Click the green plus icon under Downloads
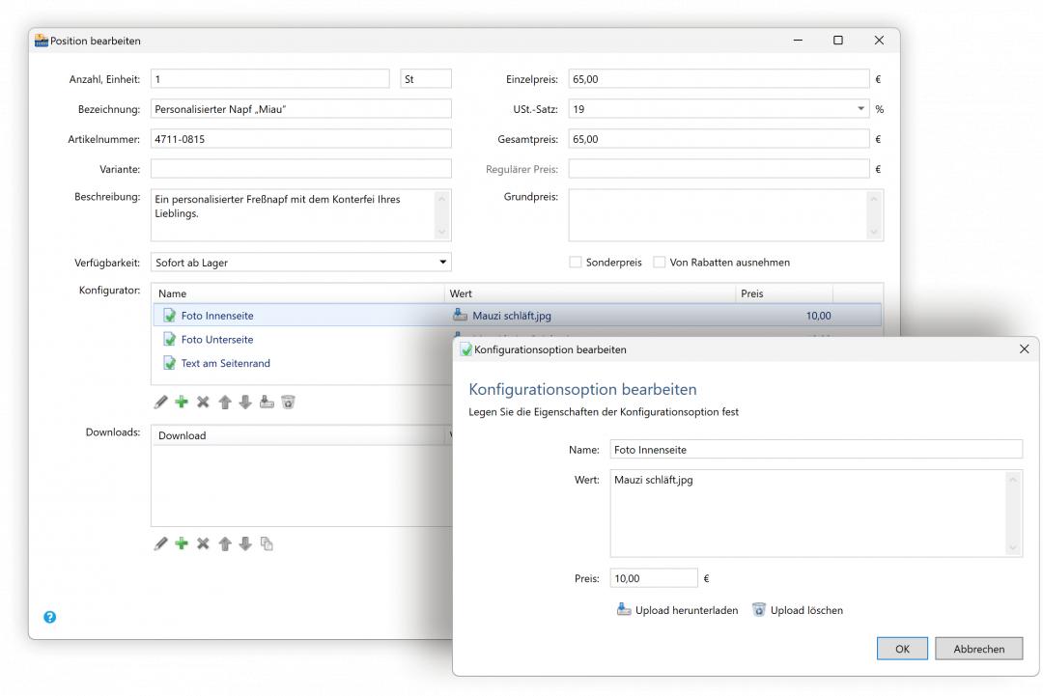The width and height of the screenshot is (1043, 696). (181, 543)
